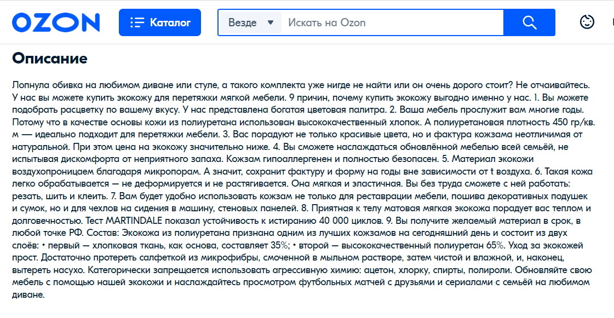This screenshot has width=614, height=318.
Task: Click the '450 гр/кв.' density text
Action: (573, 122)
